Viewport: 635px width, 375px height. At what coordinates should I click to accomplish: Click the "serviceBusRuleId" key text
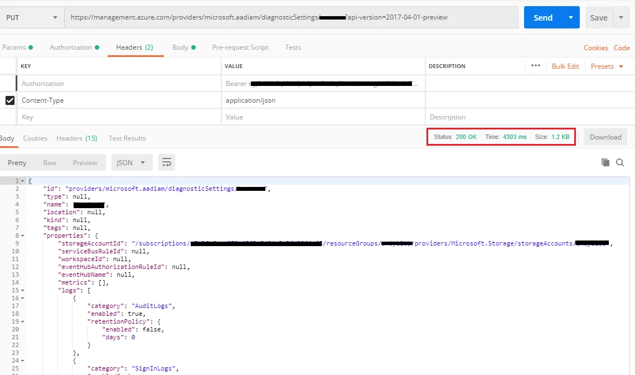(91, 251)
